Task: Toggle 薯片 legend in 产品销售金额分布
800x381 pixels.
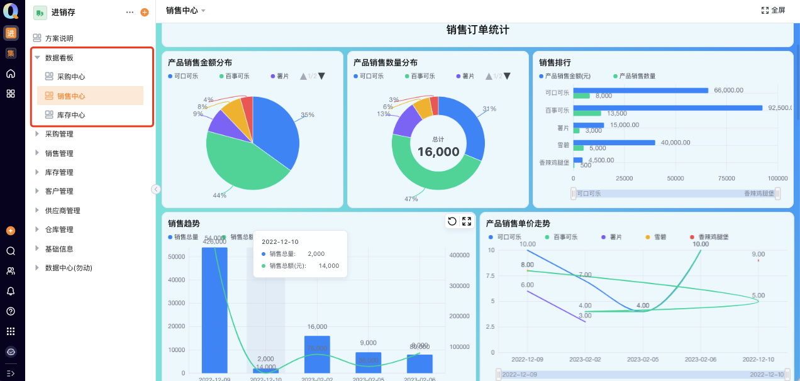Action: click(280, 76)
